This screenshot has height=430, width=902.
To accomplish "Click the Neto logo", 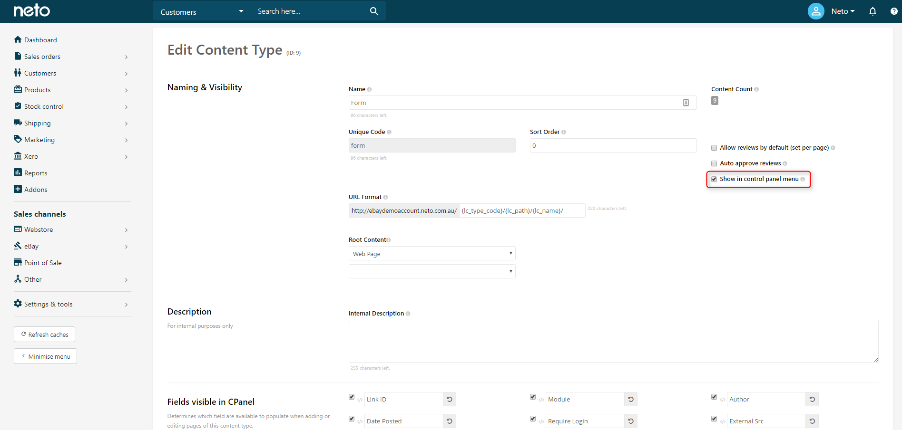I will (31, 10).
